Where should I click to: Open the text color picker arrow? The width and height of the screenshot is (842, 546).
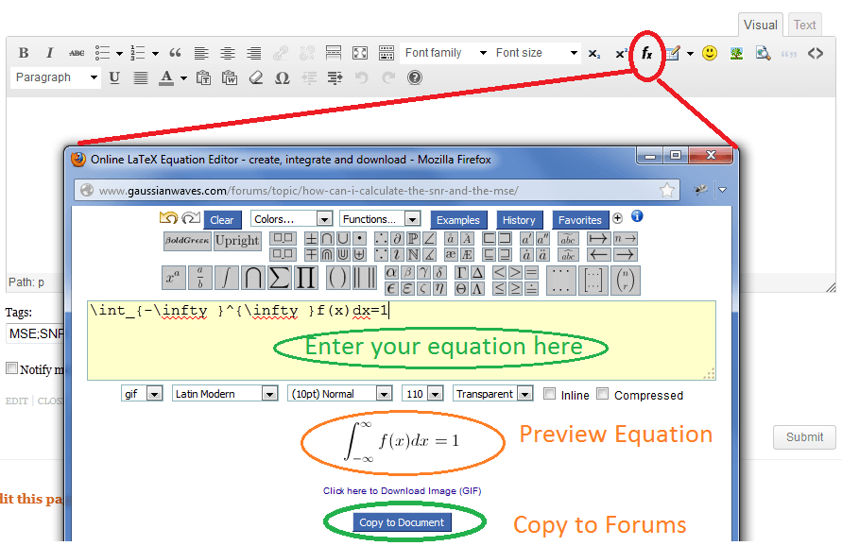tap(183, 78)
